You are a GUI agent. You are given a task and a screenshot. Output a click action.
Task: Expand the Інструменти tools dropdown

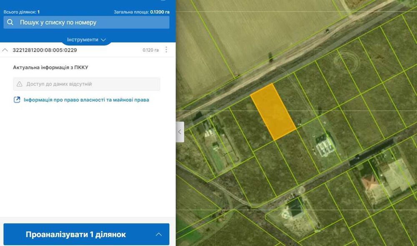click(x=86, y=40)
